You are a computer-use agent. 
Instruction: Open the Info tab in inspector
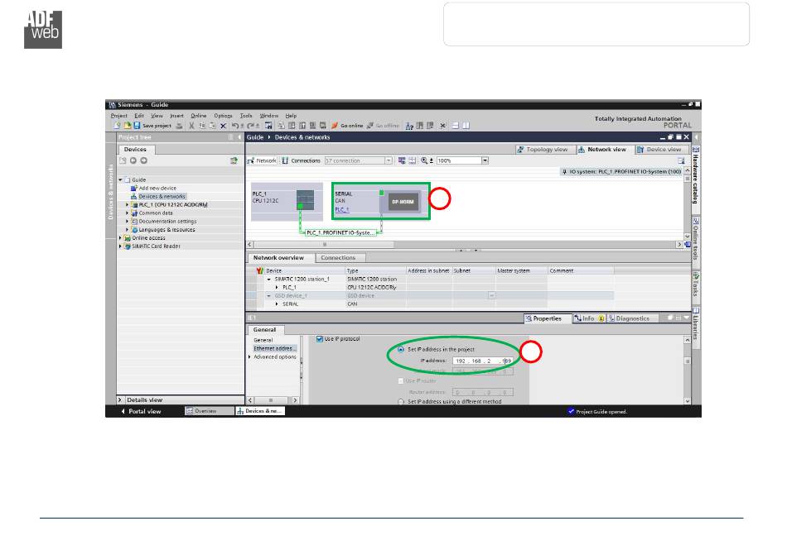click(x=588, y=318)
